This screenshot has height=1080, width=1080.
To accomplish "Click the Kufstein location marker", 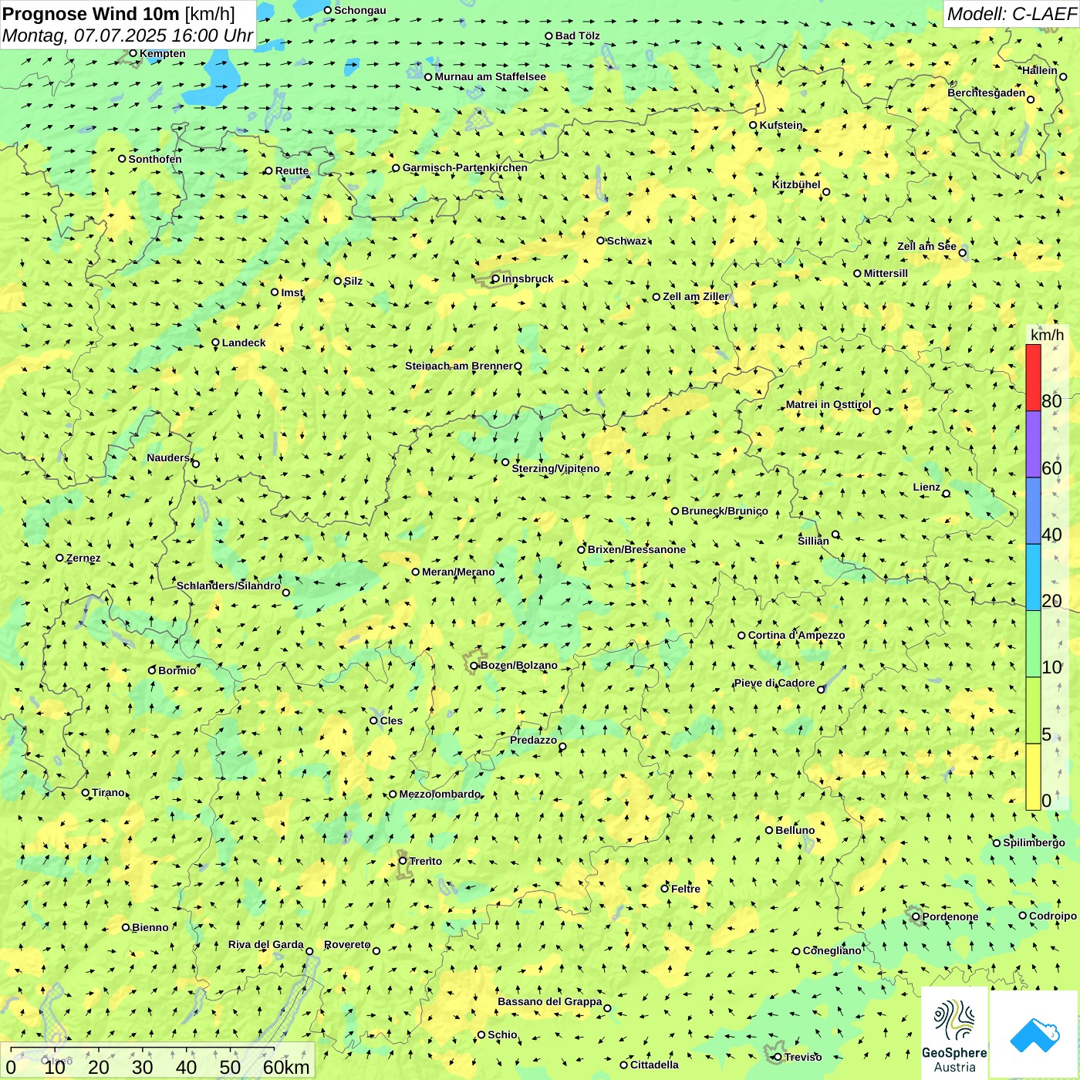I will coord(754,125).
